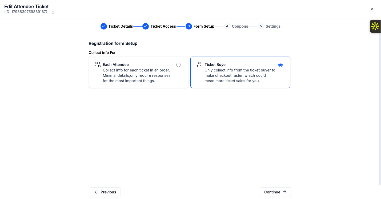Screen dimensions: 381x199
Task: Click the Collect info For label
Action: (102, 53)
